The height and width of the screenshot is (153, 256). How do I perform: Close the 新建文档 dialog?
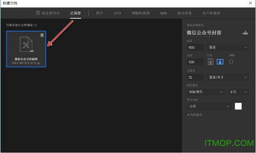250,3
